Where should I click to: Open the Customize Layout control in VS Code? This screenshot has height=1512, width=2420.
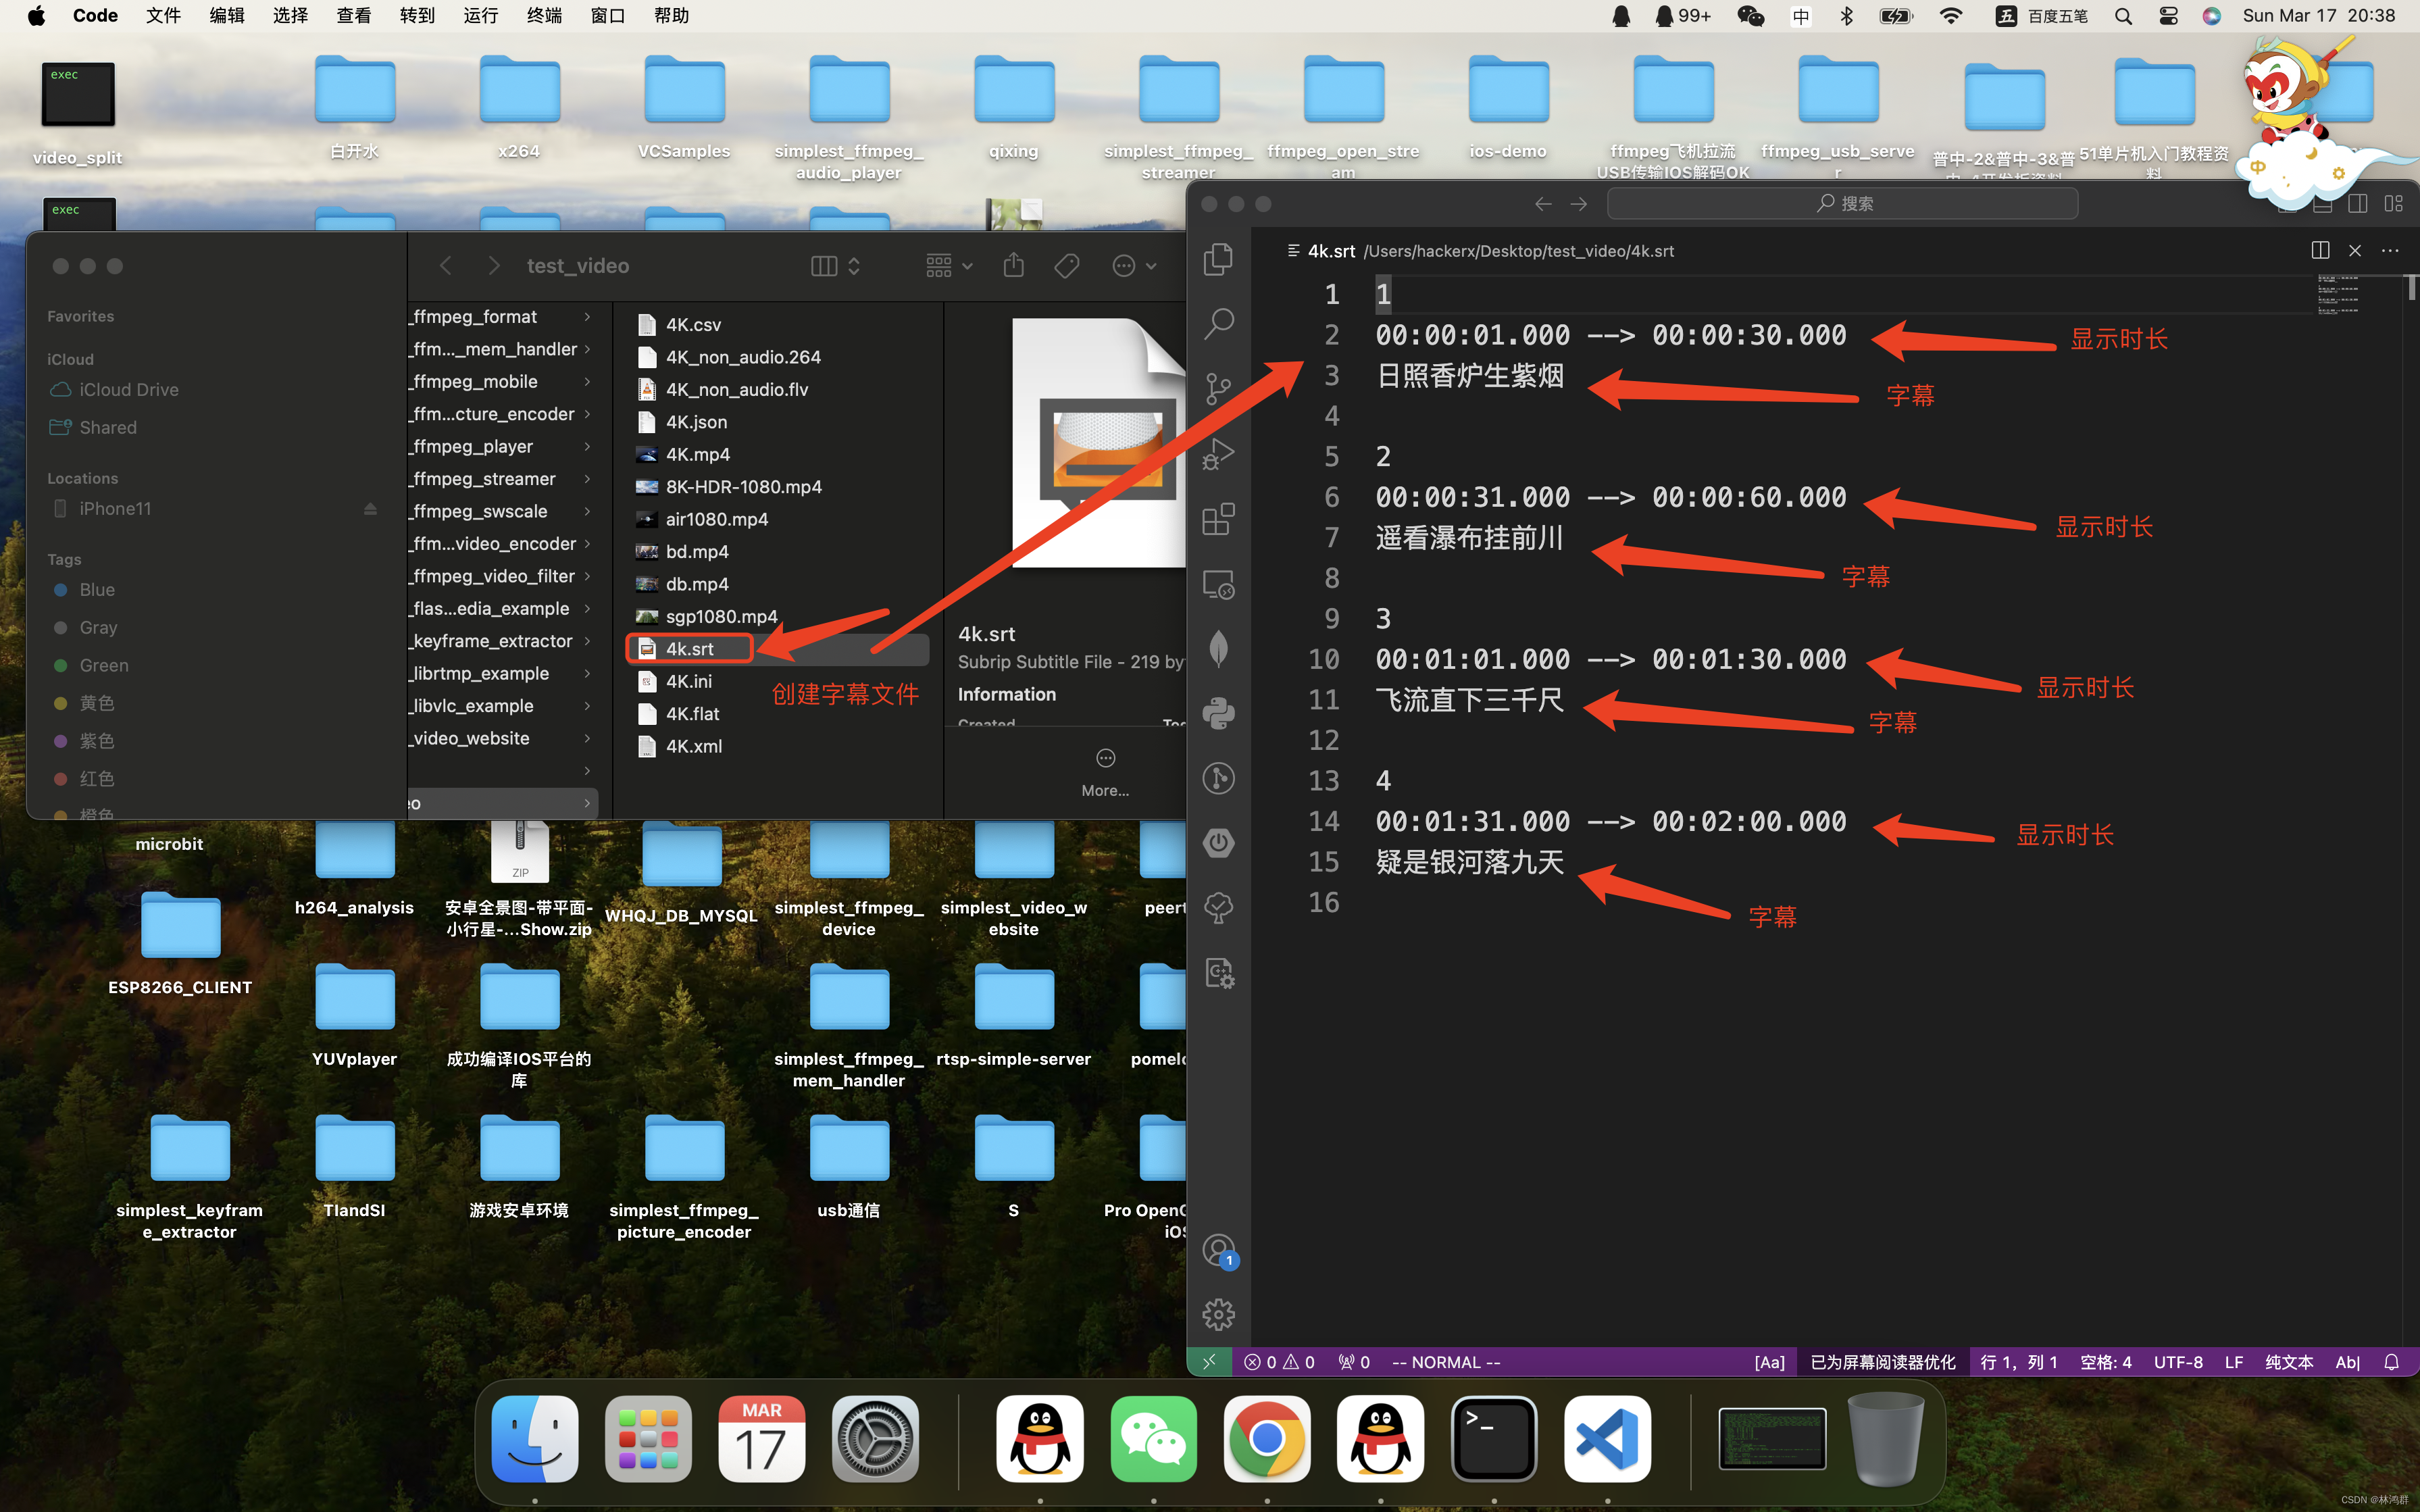[2393, 204]
